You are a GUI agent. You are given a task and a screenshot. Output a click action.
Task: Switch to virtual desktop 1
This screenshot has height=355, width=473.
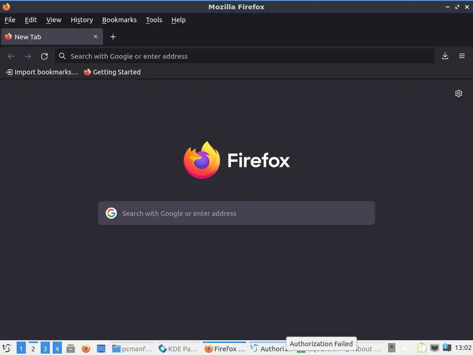(x=21, y=349)
